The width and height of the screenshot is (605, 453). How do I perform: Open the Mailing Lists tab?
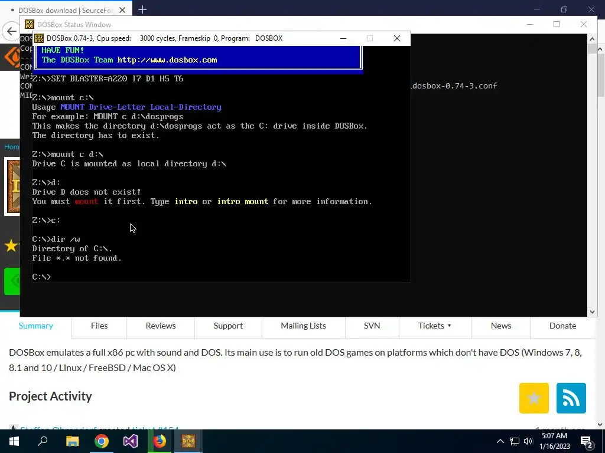(x=303, y=326)
